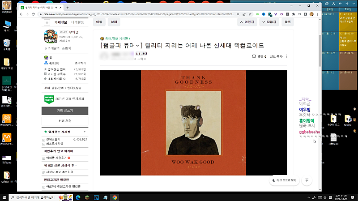Click the Windows taskbar search box
358x201 pixels.
[41, 197]
